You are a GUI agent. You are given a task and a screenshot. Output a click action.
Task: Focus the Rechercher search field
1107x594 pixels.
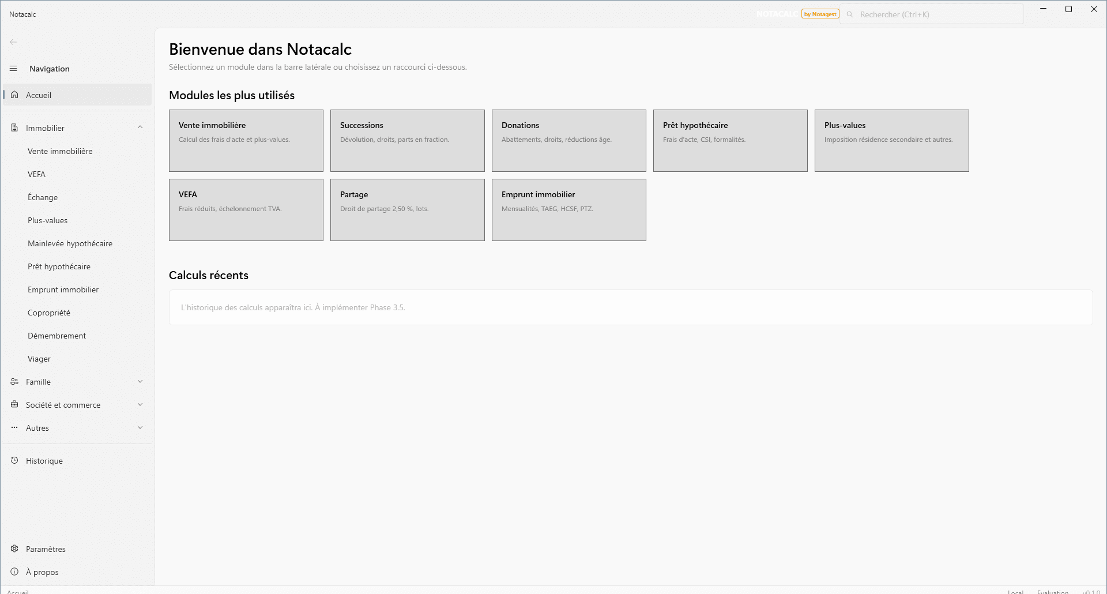[932, 14]
